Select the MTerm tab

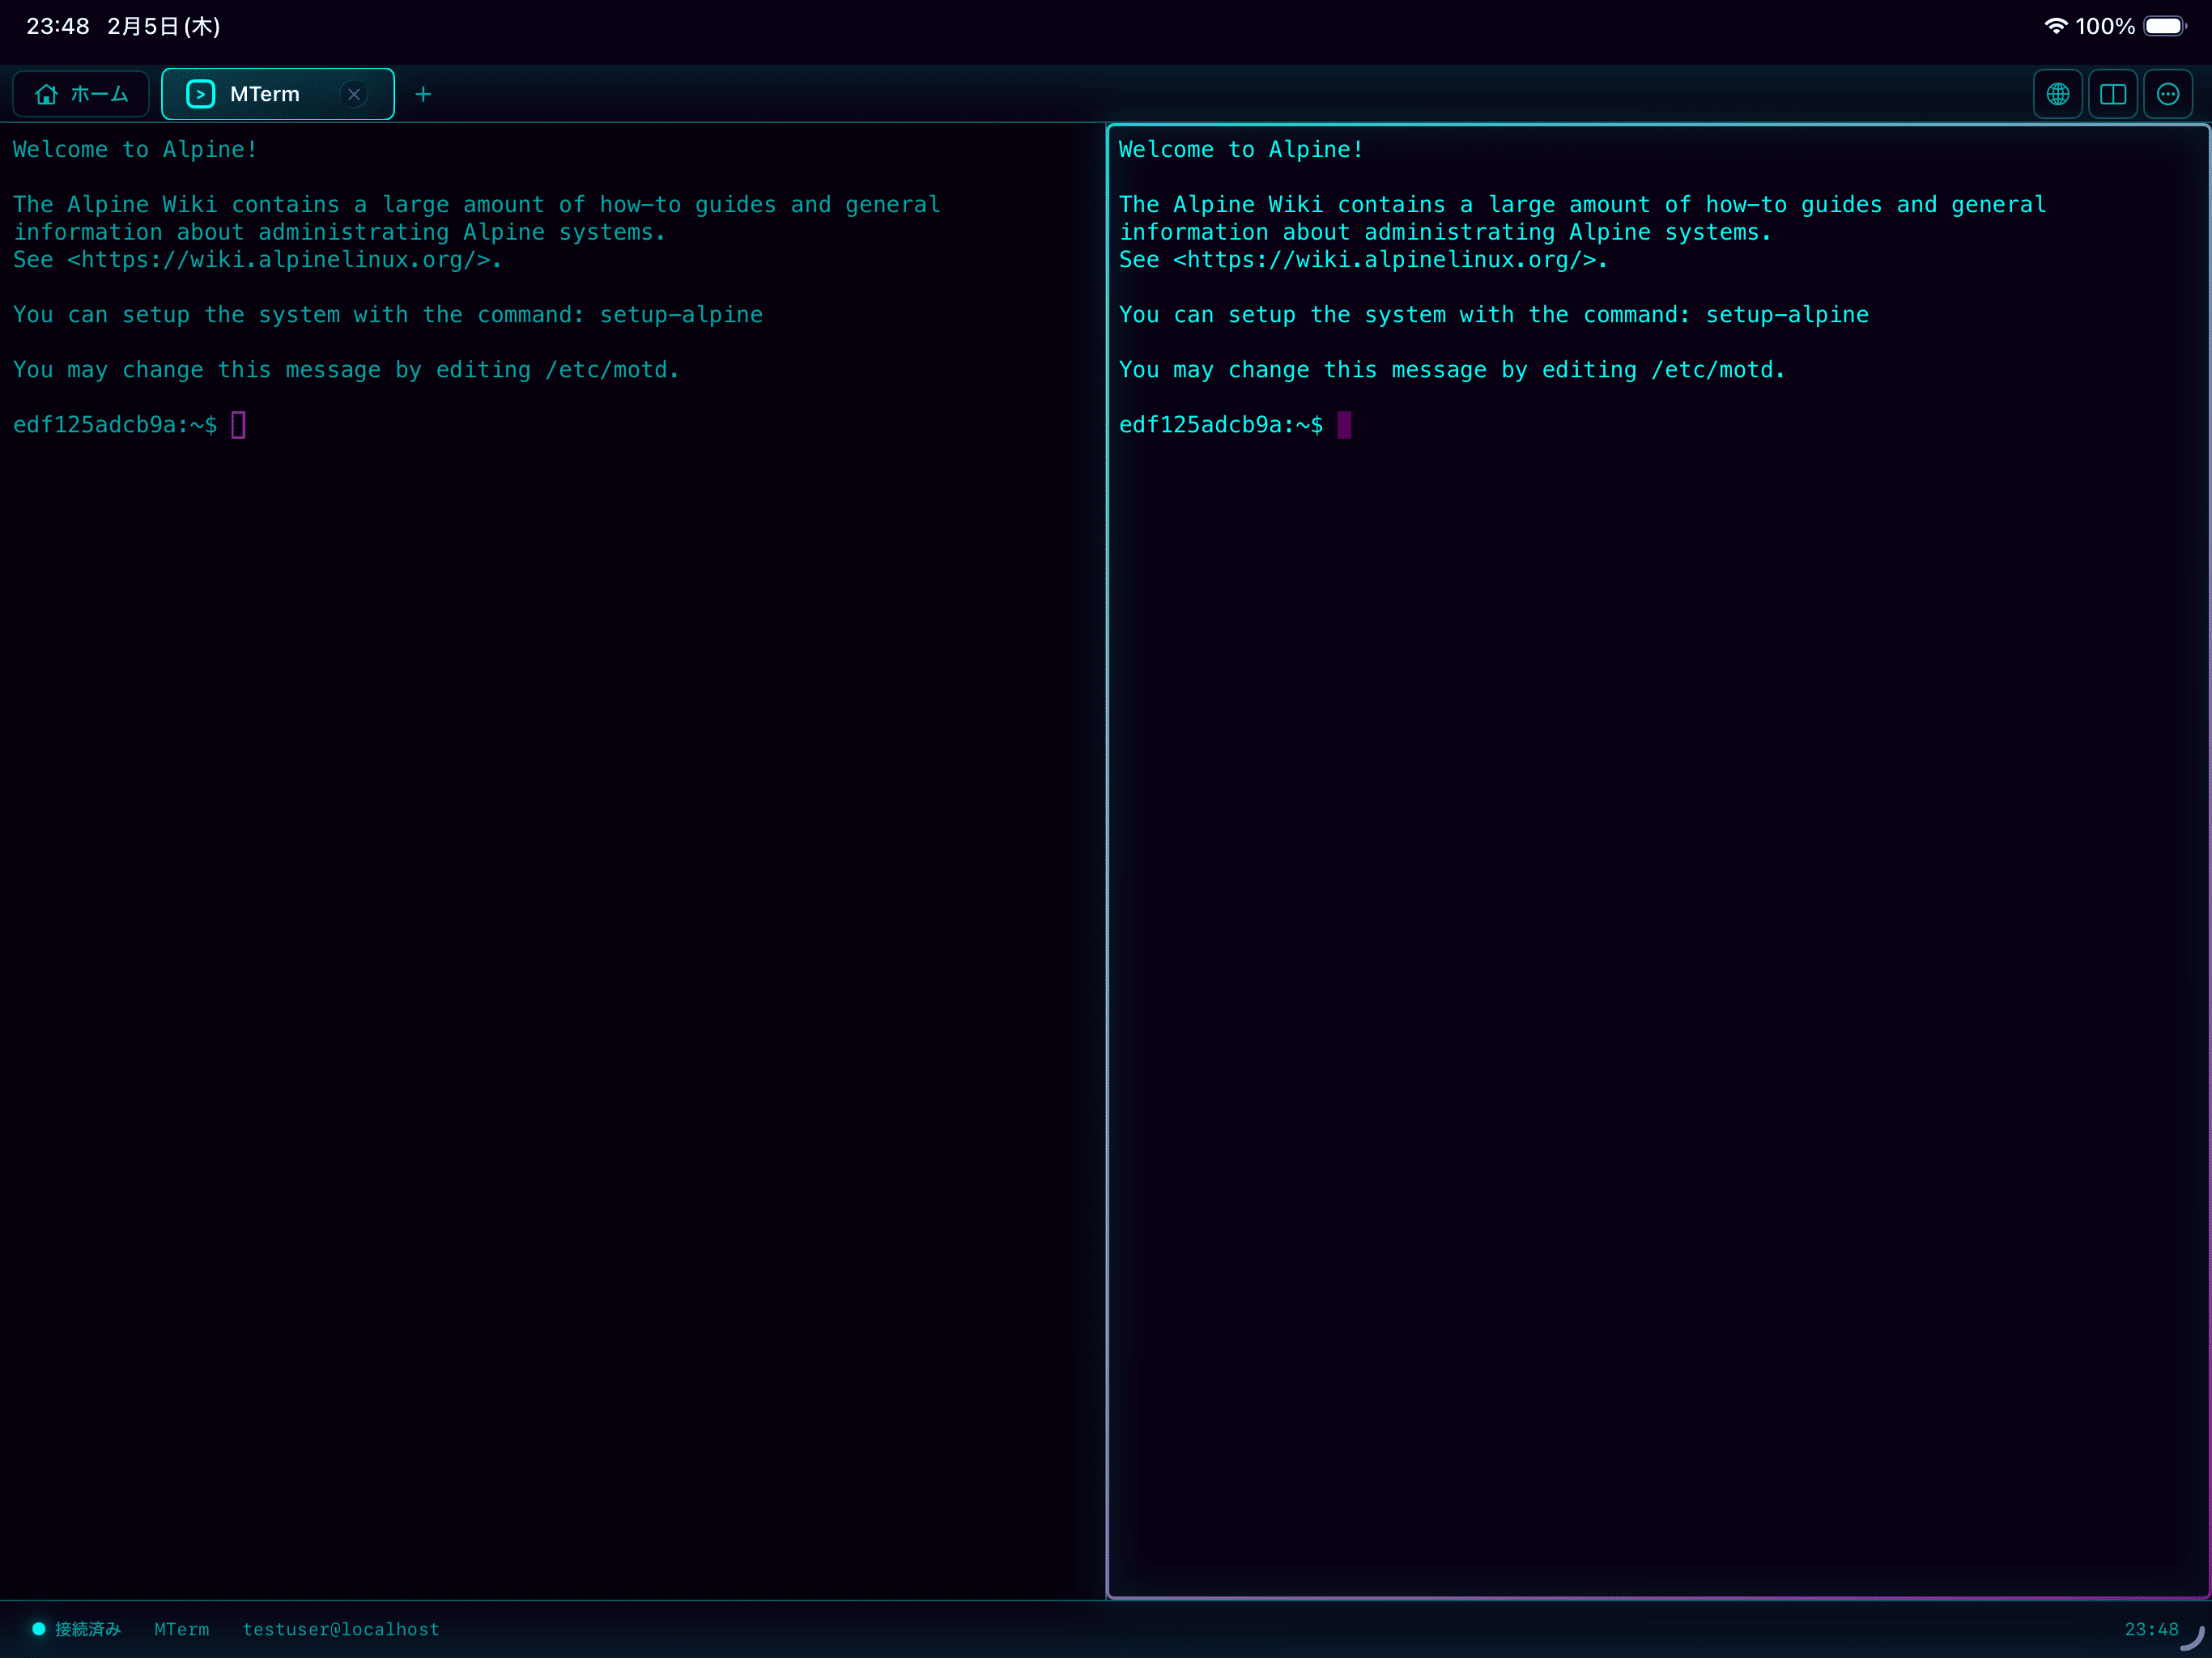pos(265,94)
